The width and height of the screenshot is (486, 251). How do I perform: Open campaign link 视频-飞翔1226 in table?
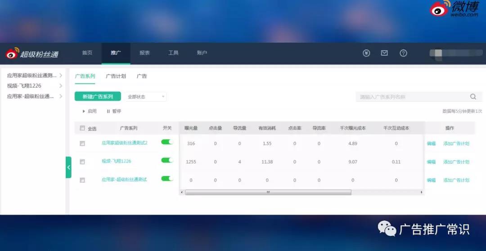116,161
